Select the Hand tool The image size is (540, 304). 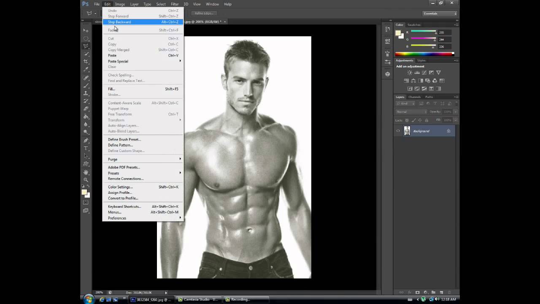click(86, 172)
